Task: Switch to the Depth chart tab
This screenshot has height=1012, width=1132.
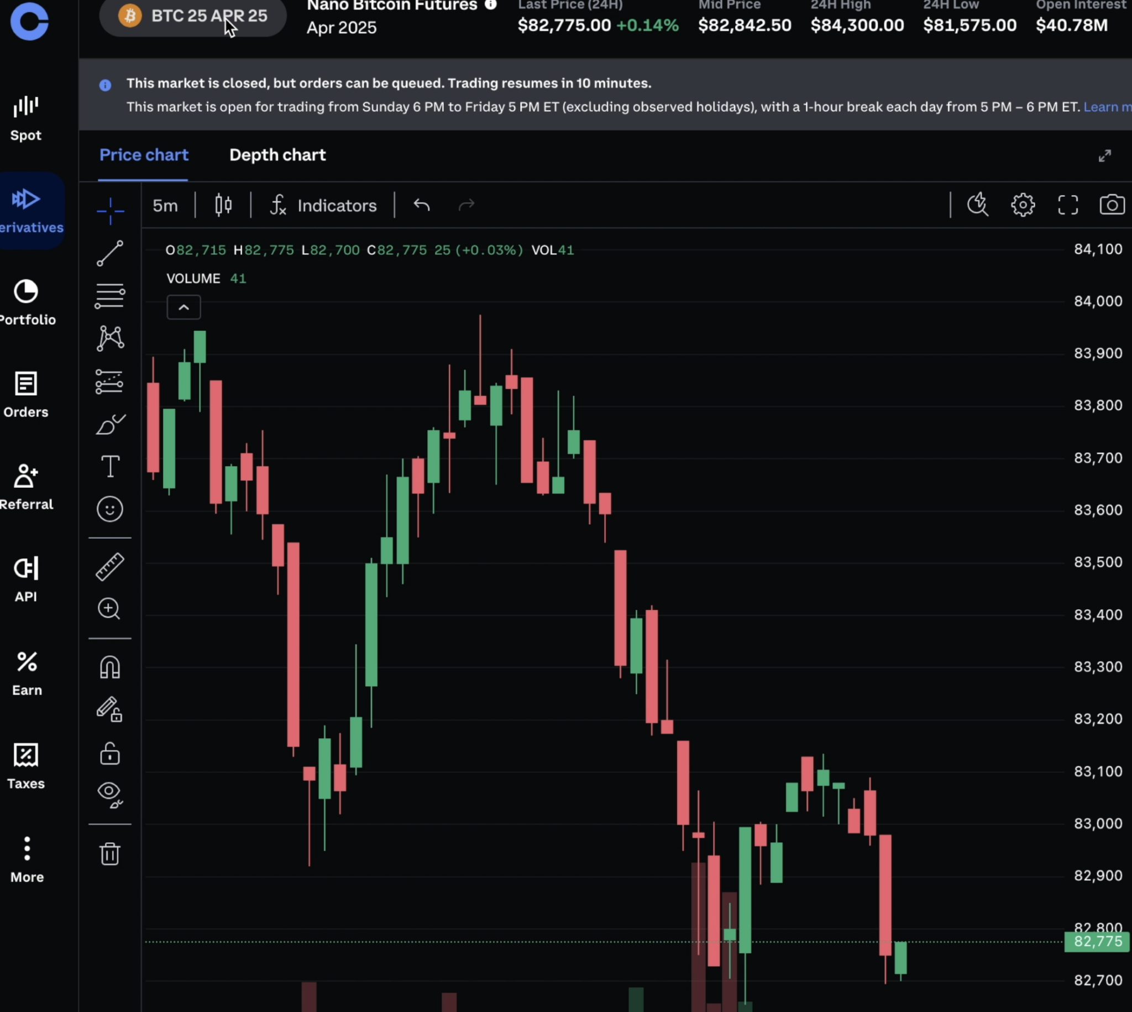Action: 277,155
